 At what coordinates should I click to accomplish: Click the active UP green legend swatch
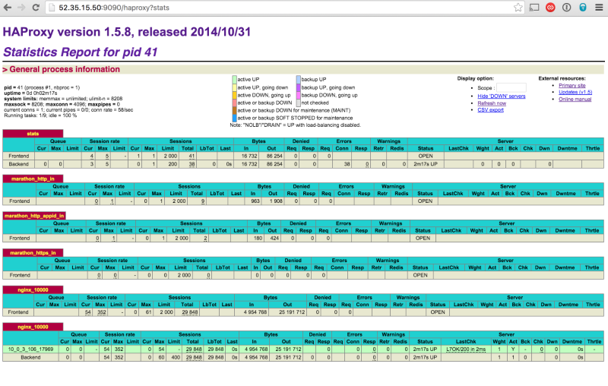tap(234, 80)
